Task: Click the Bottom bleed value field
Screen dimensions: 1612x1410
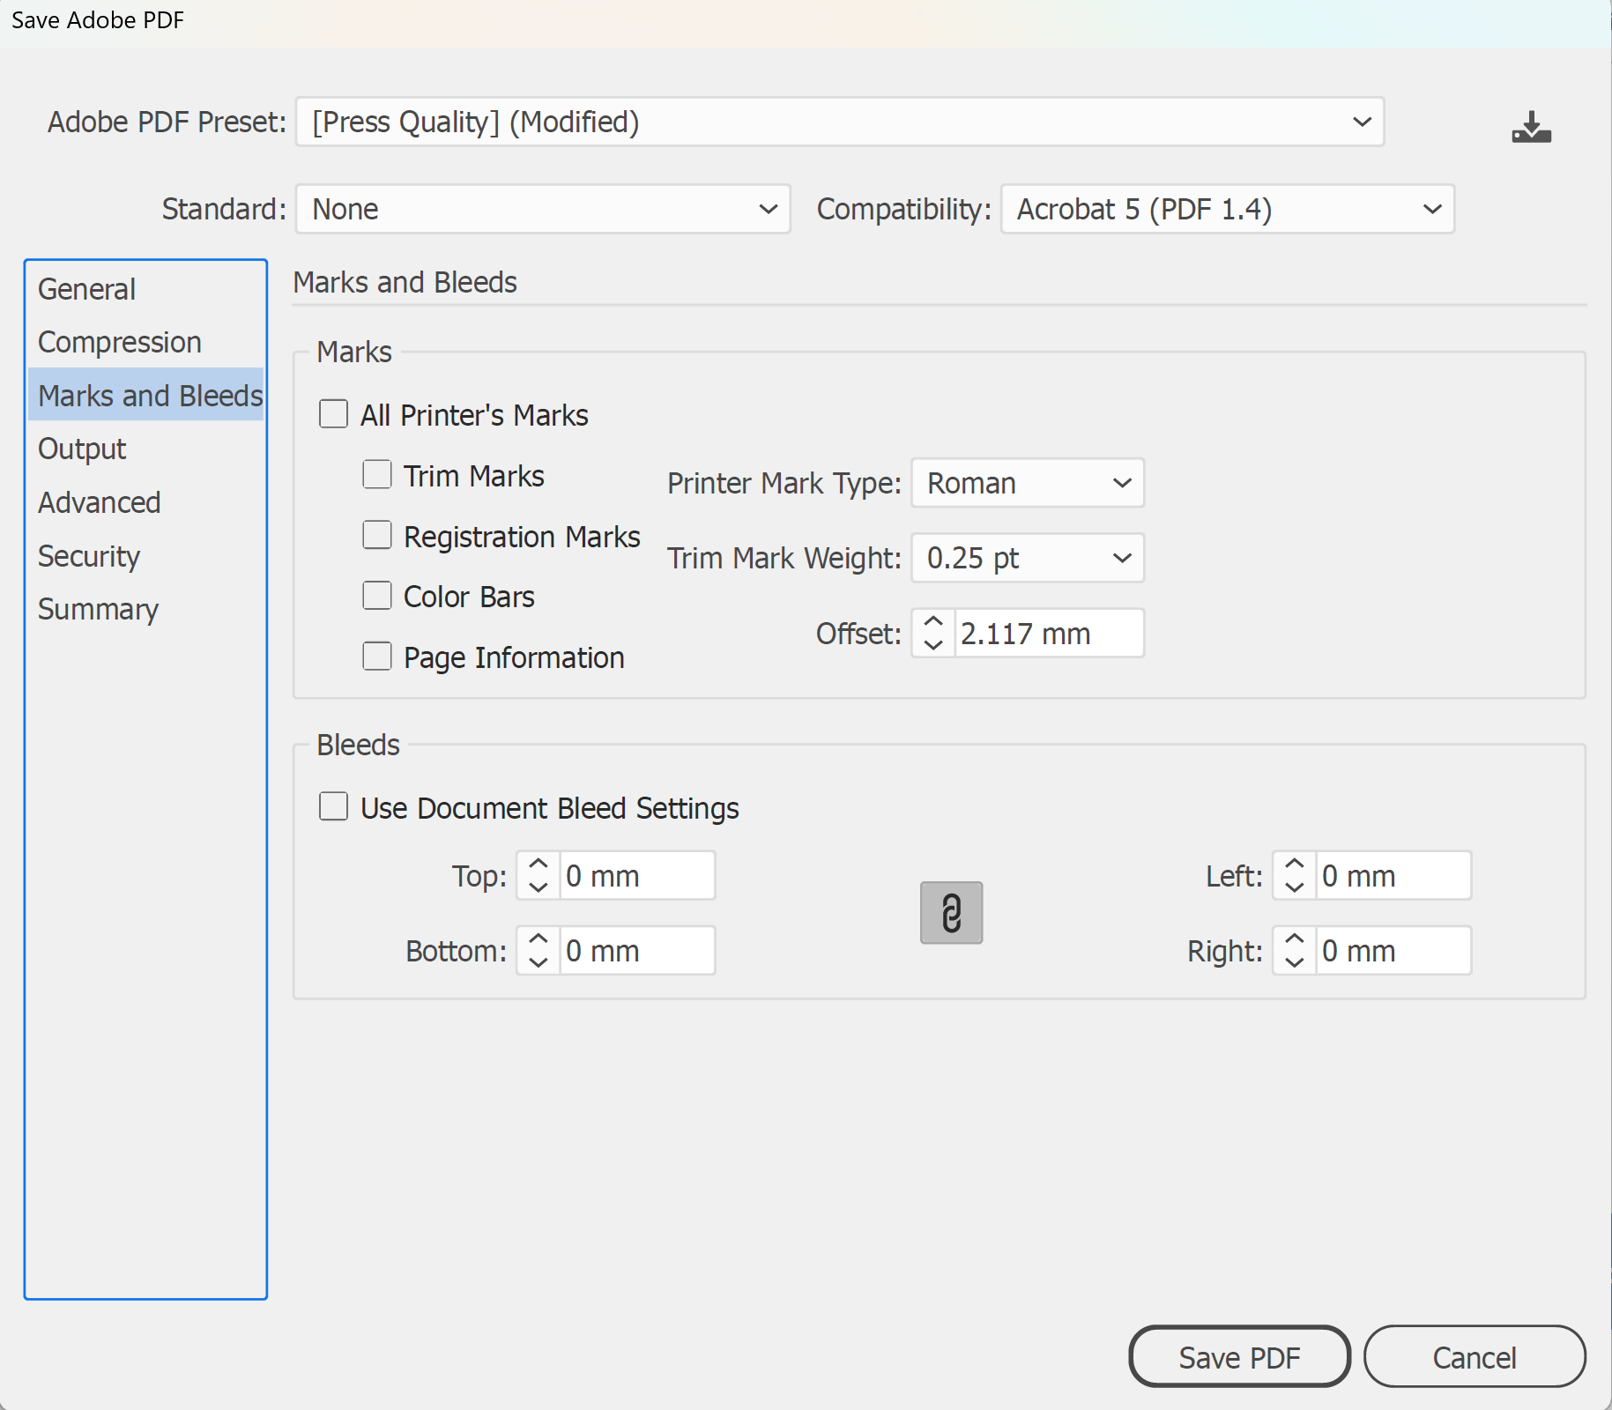Action: pyautogui.click(x=636, y=951)
